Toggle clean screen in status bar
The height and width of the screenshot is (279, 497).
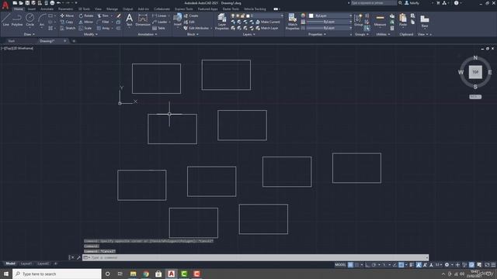click(x=487, y=265)
